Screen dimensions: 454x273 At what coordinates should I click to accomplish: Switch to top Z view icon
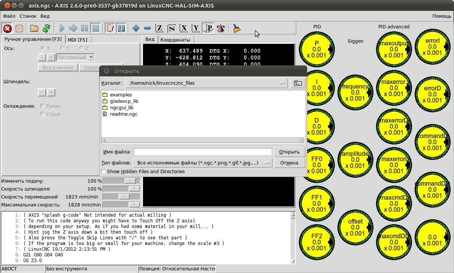(x=160, y=28)
